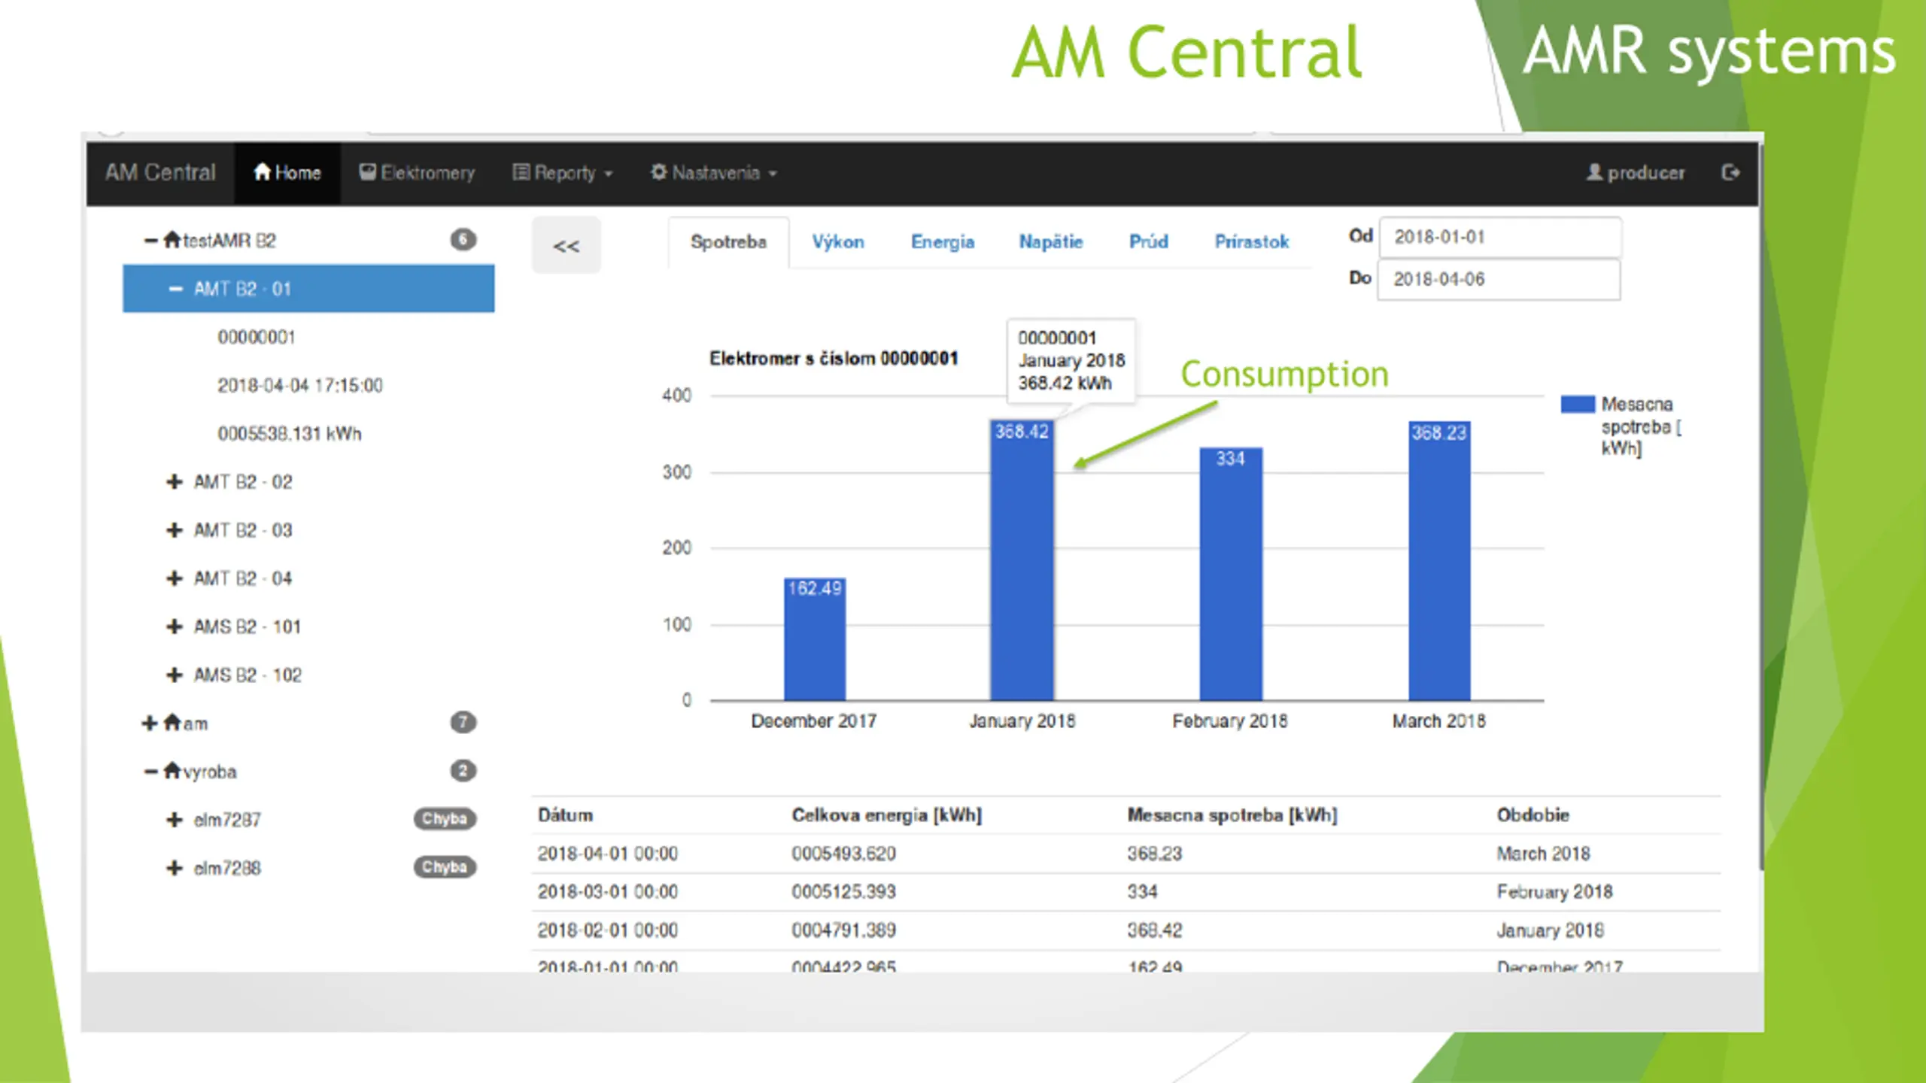This screenshot has width=1926, height=1083.
Task: Expand the elm7288 tree node
Action: (174, 868)
